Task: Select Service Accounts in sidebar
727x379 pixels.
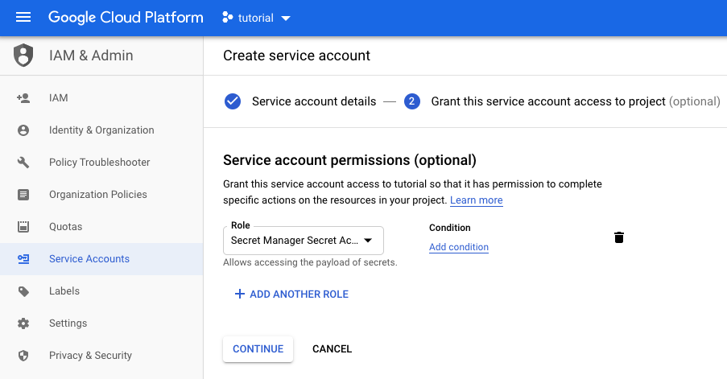Action: click(x=101, y=259)
